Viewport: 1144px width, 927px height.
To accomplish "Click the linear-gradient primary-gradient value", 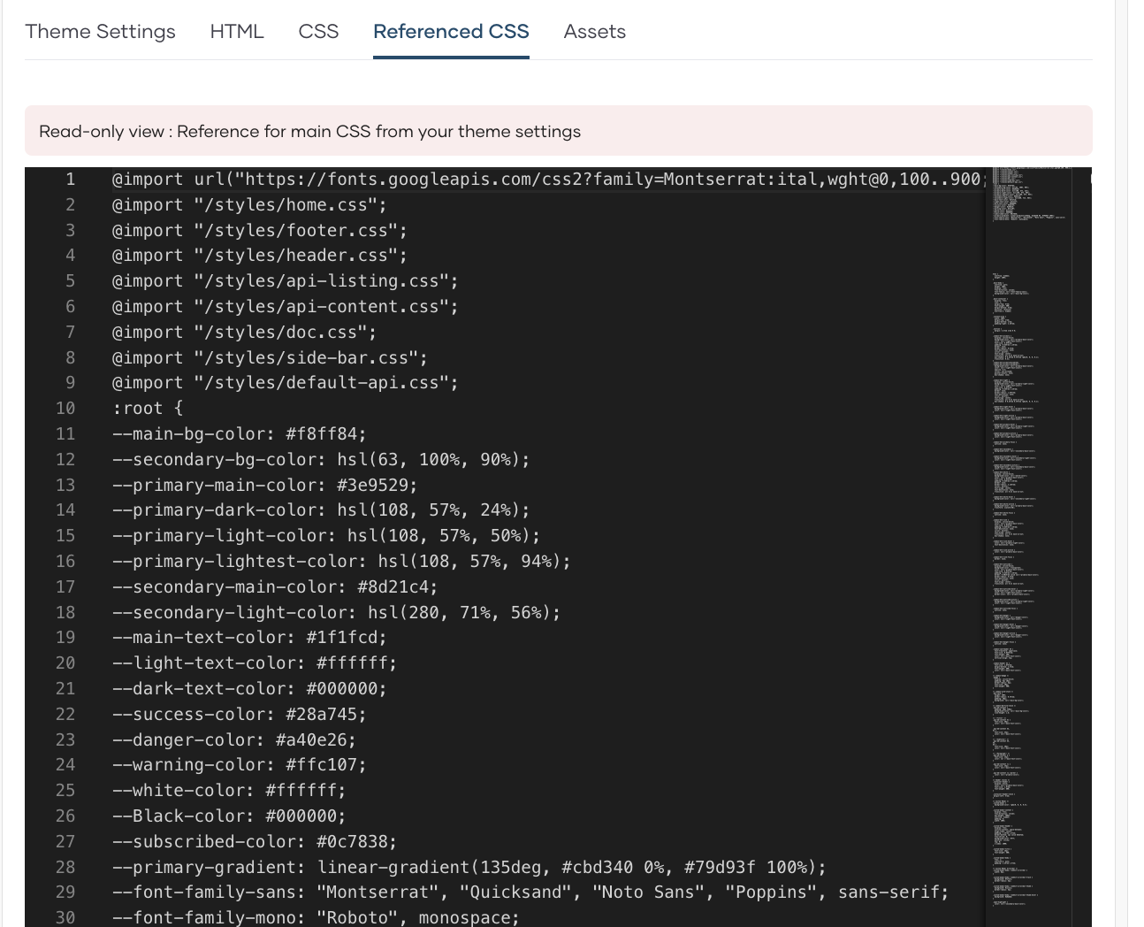I will click(570, 867).
